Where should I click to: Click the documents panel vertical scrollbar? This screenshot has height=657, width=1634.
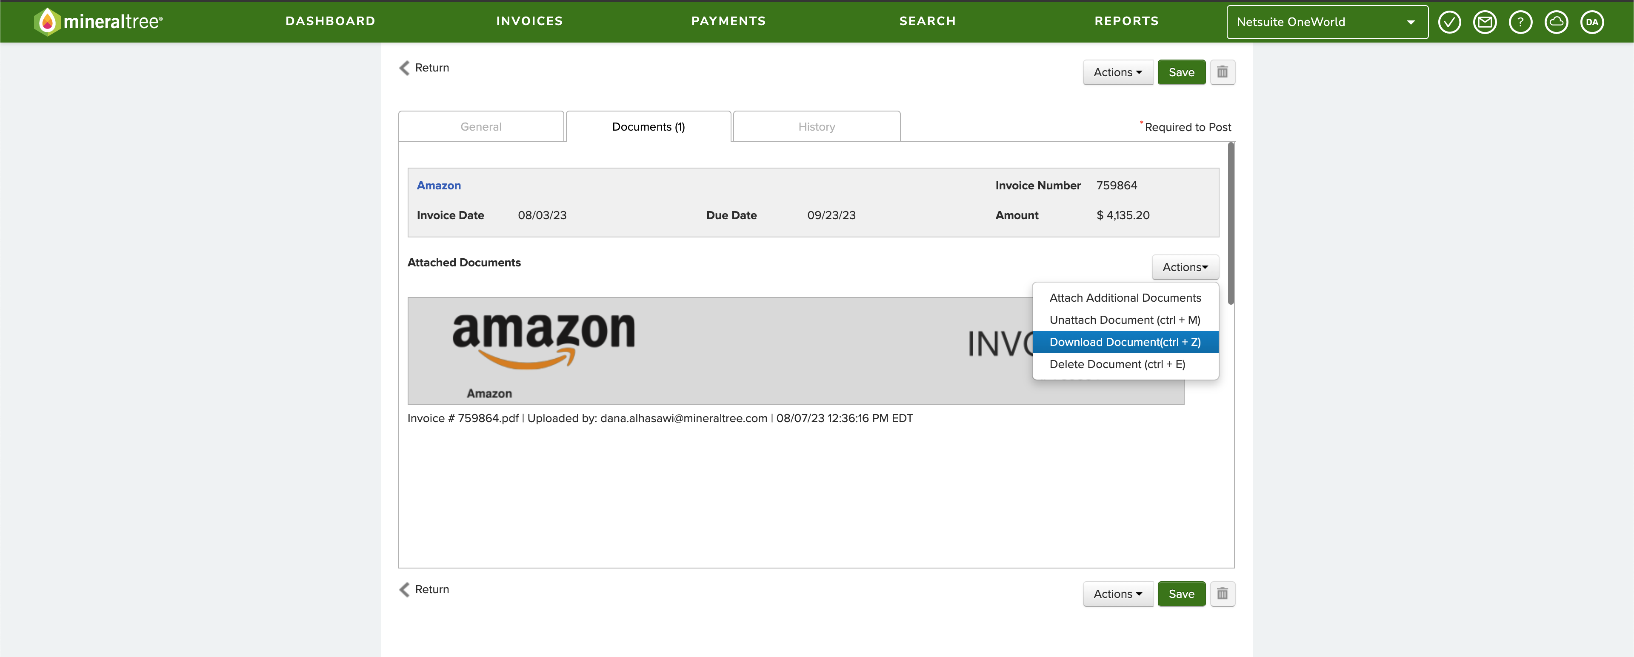click(x=1231, y=223)
